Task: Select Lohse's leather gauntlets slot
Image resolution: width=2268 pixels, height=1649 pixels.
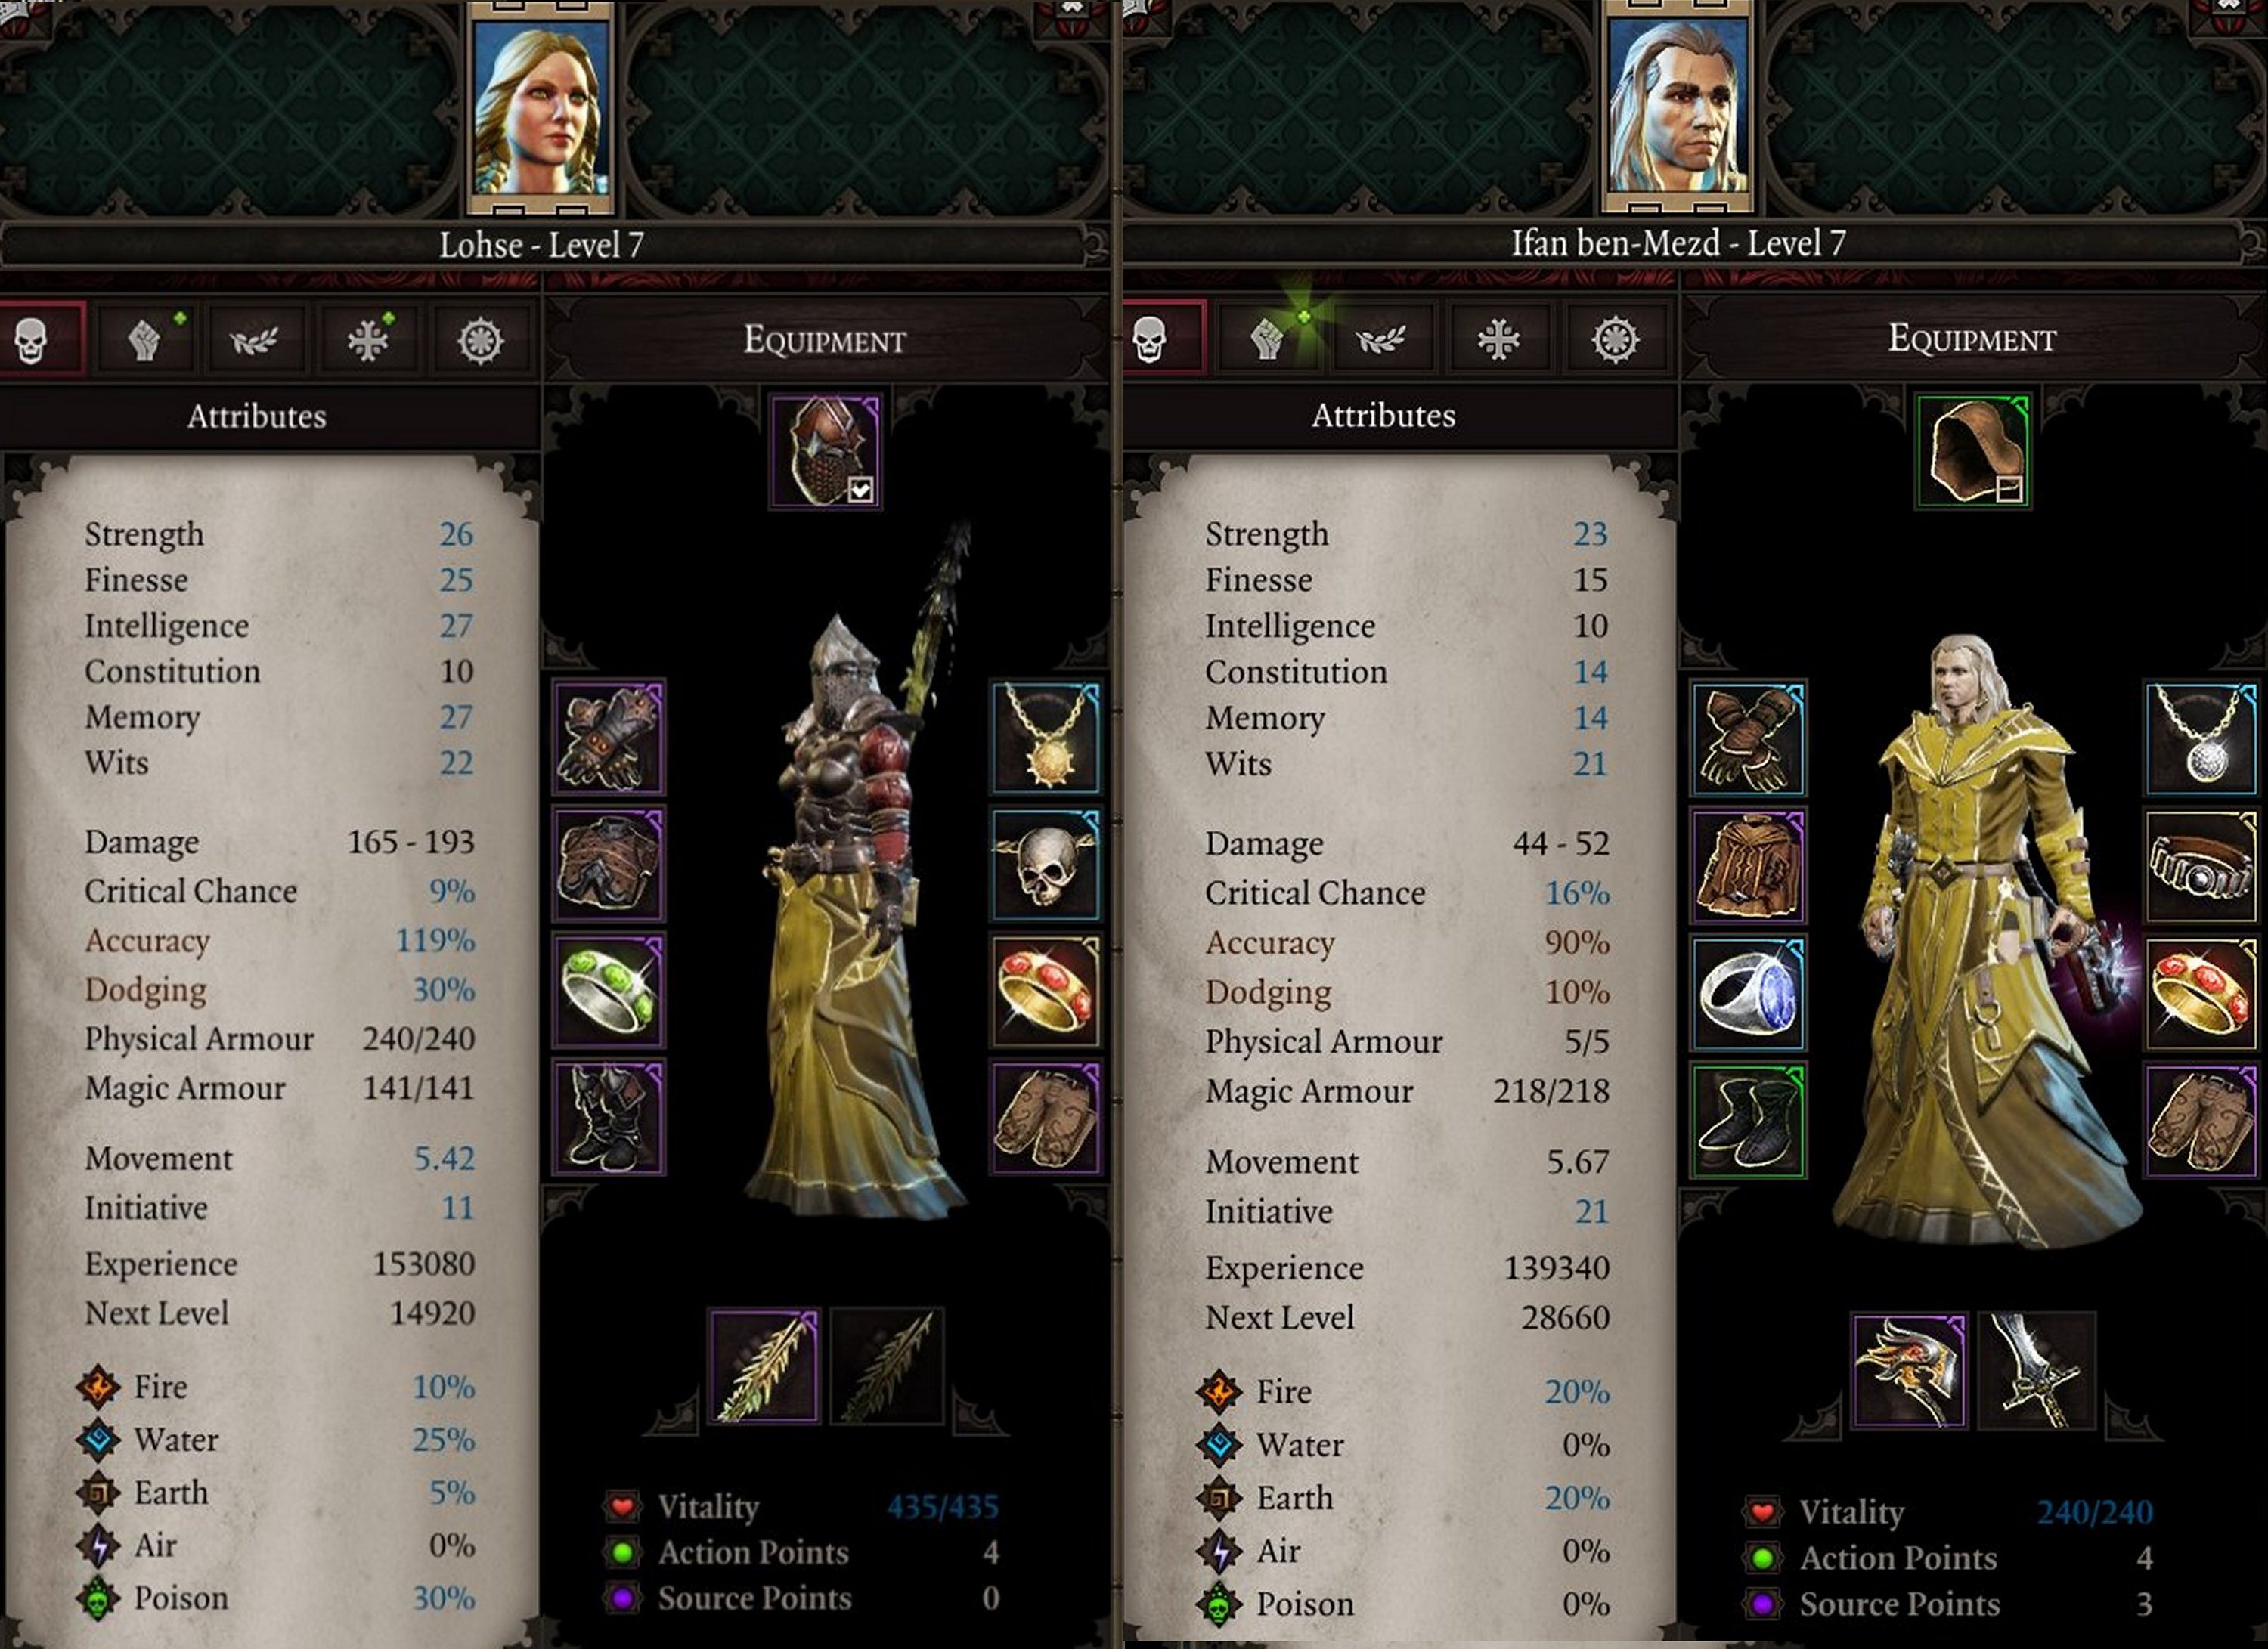Action: pyautogui.click(x=609, y=738)
